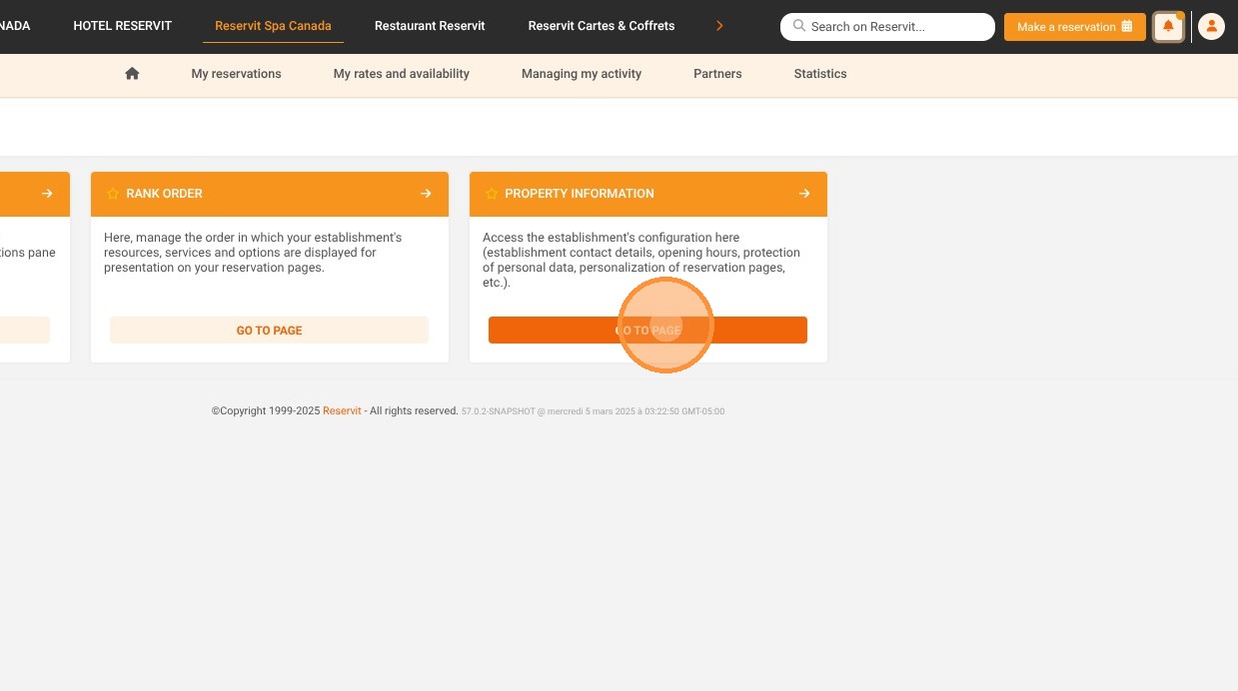Screen dimensions: 1238x691
Task: Open My reservations menu
Action: click(x=236, y=74)
